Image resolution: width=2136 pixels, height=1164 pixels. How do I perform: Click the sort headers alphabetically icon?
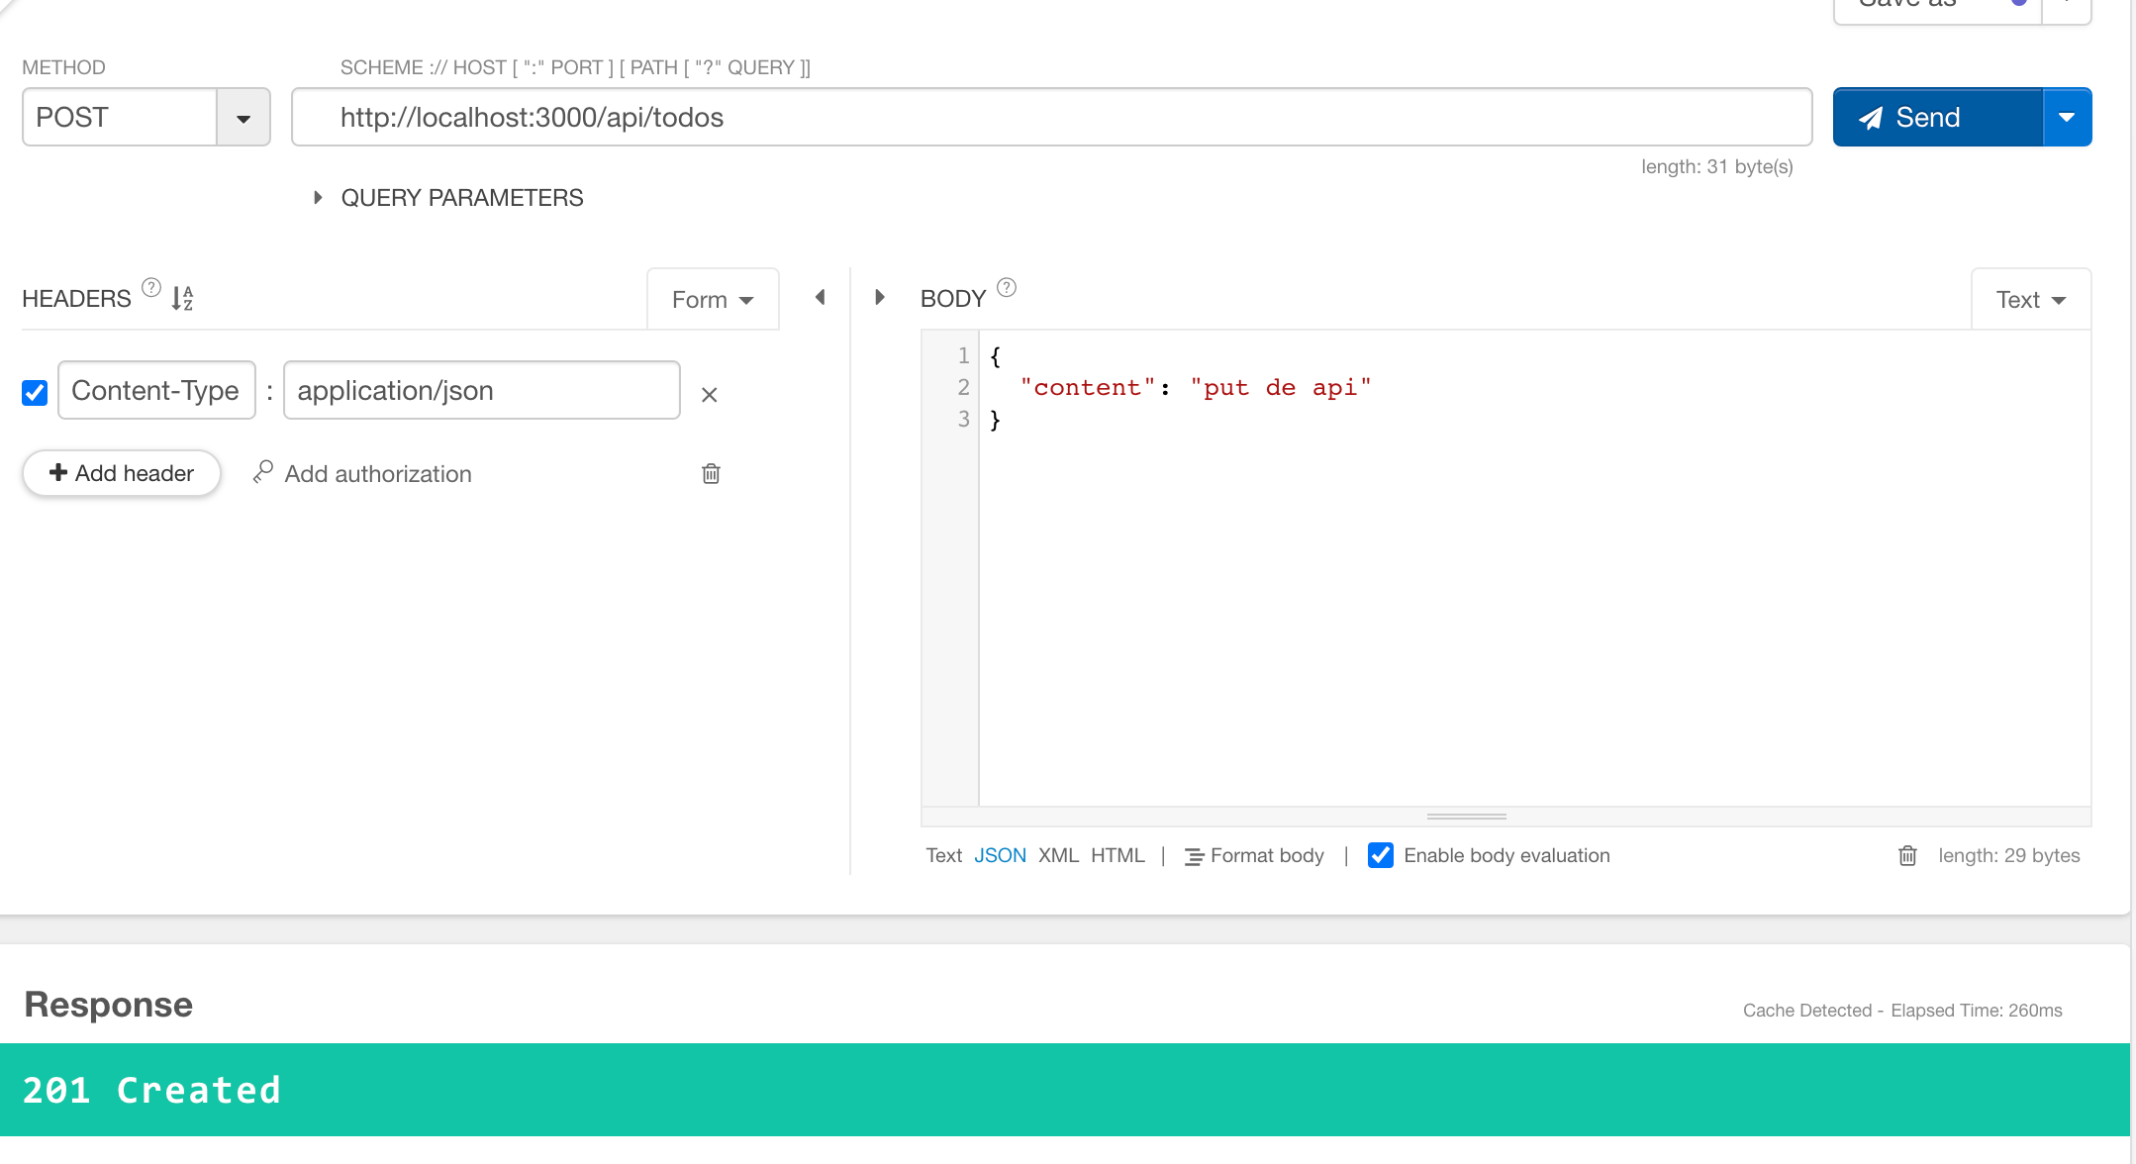pos(182,298)
